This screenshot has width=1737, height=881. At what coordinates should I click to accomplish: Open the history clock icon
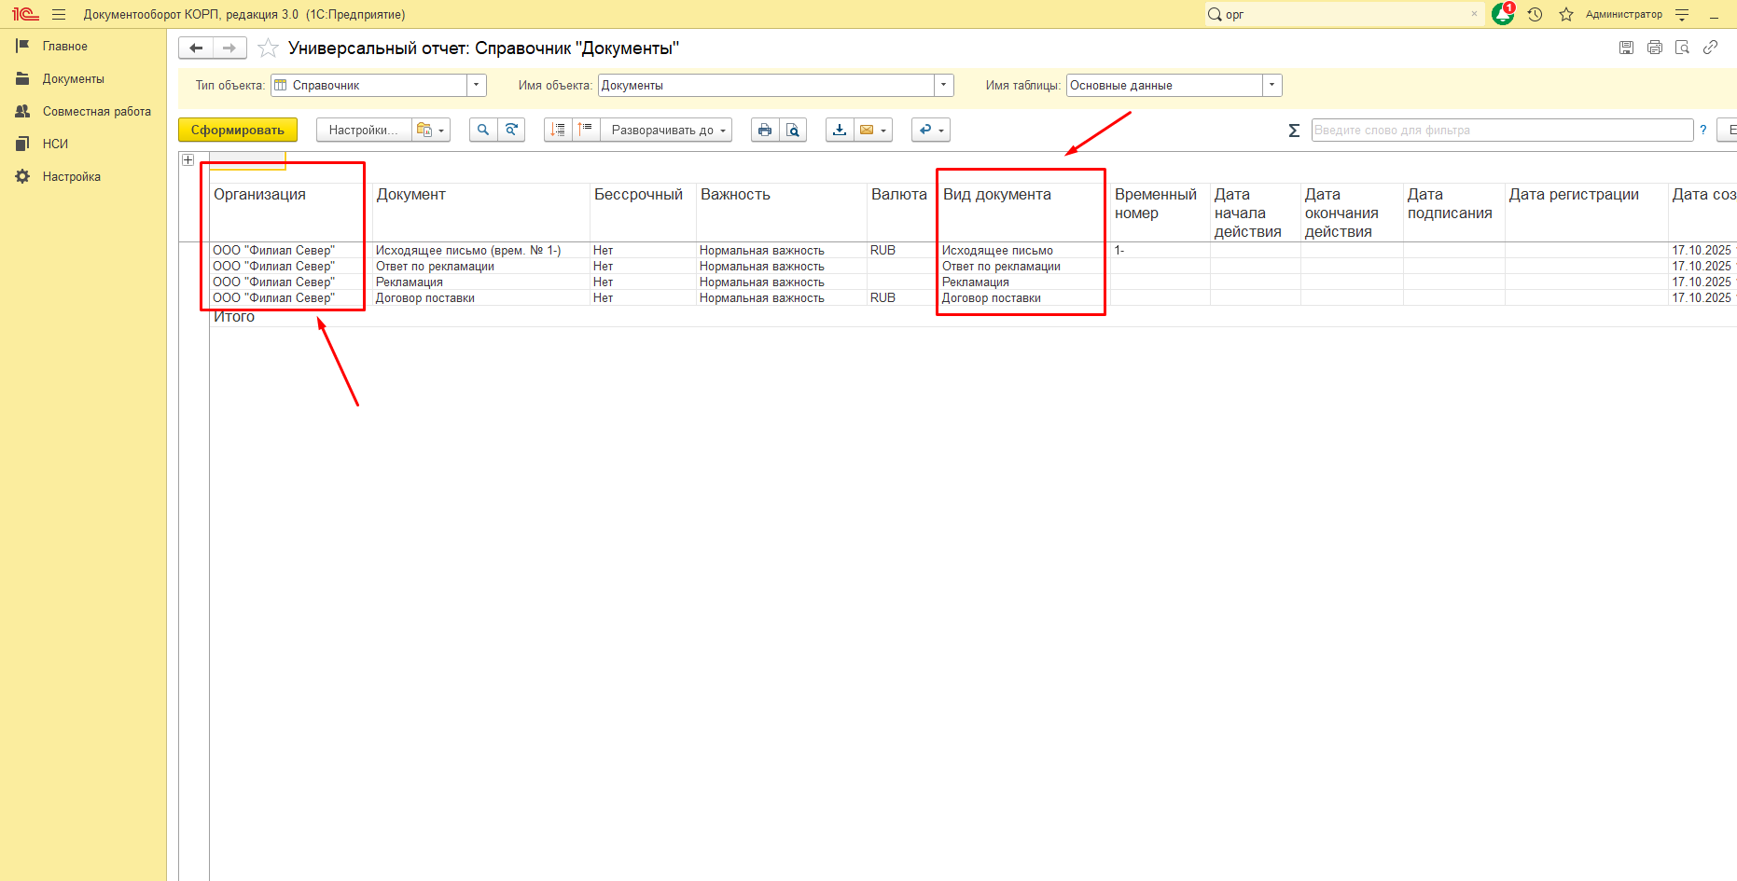coord(1535,14)
